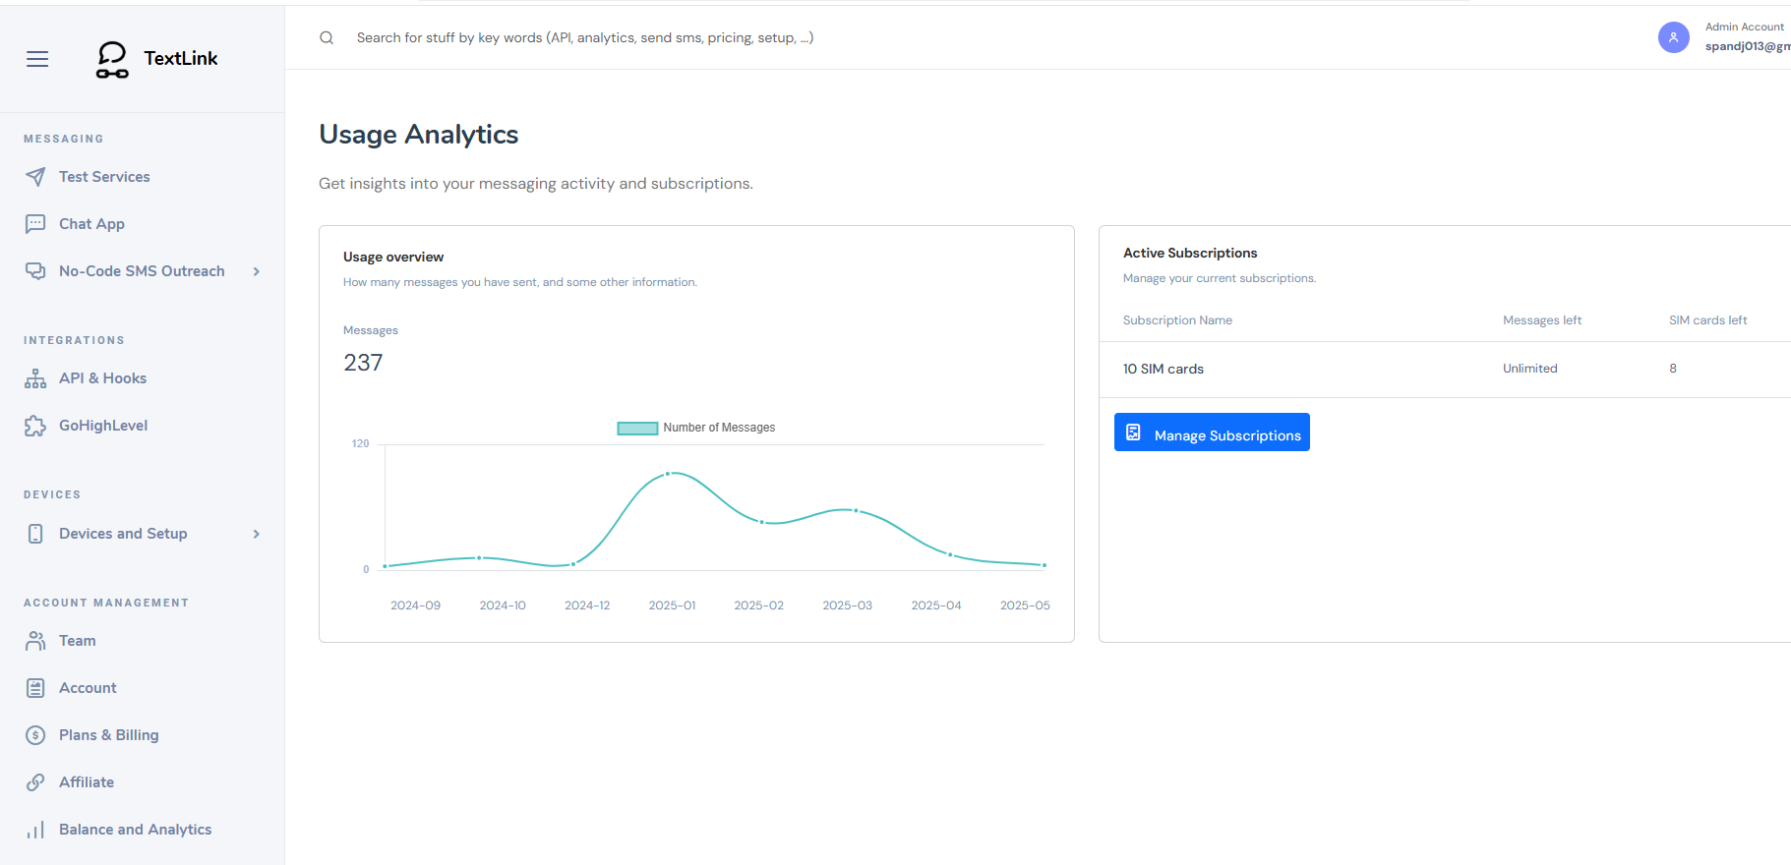Expand the No-Code SMS Outreach chevron
The height and width of the screenshot is (865, 1791).
tap(257, 271)
